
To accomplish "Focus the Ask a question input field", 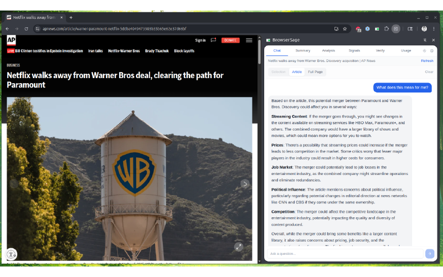I will (x=344, y=254).
